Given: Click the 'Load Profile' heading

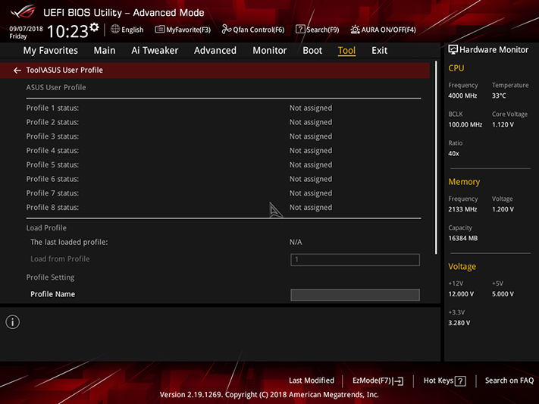Looking at the screenshot, I should 46,227.
